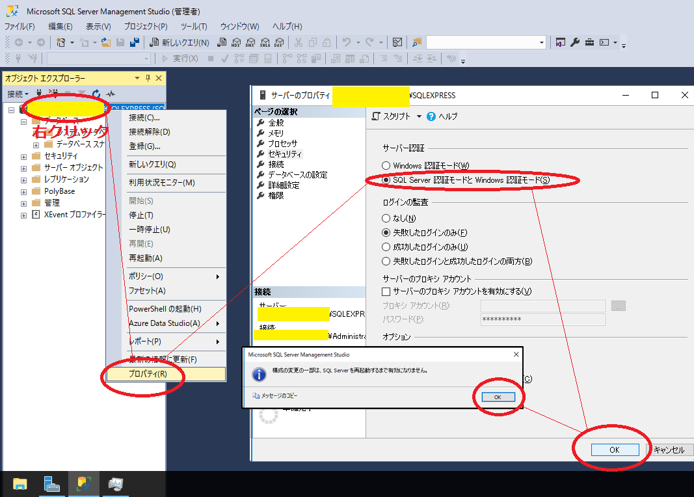Screen dimensions: 694x497
Task: Select Windows 認証モード radio button
Action: [386, 166]
